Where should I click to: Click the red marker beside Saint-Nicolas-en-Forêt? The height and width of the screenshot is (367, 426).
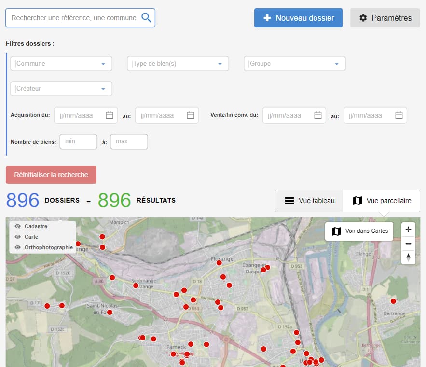(x=110, y=313)
